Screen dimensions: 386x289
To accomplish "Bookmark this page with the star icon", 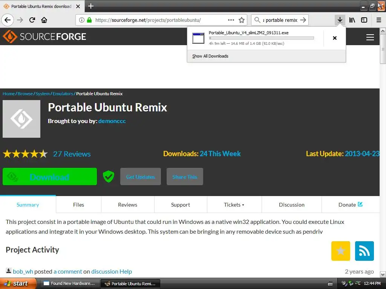I will [242, 20].
